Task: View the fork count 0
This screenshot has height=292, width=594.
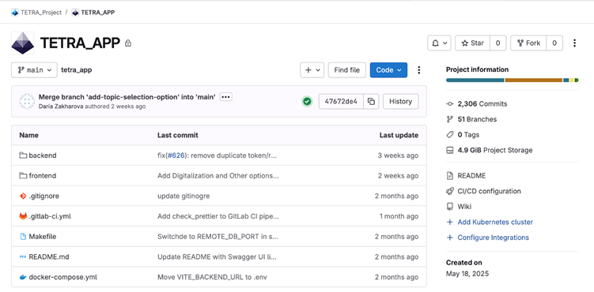Action: point(554,43)
